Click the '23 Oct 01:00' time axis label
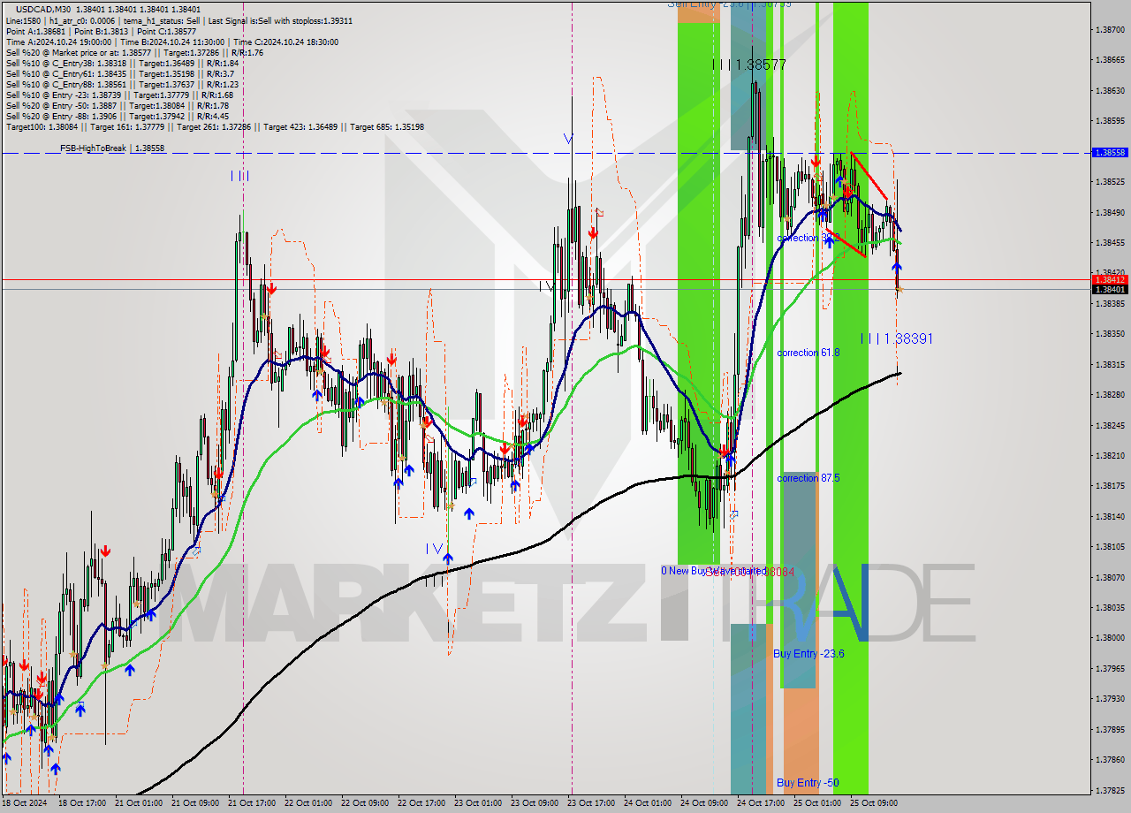Screen dimensions: 1131x813 point(477,803)
